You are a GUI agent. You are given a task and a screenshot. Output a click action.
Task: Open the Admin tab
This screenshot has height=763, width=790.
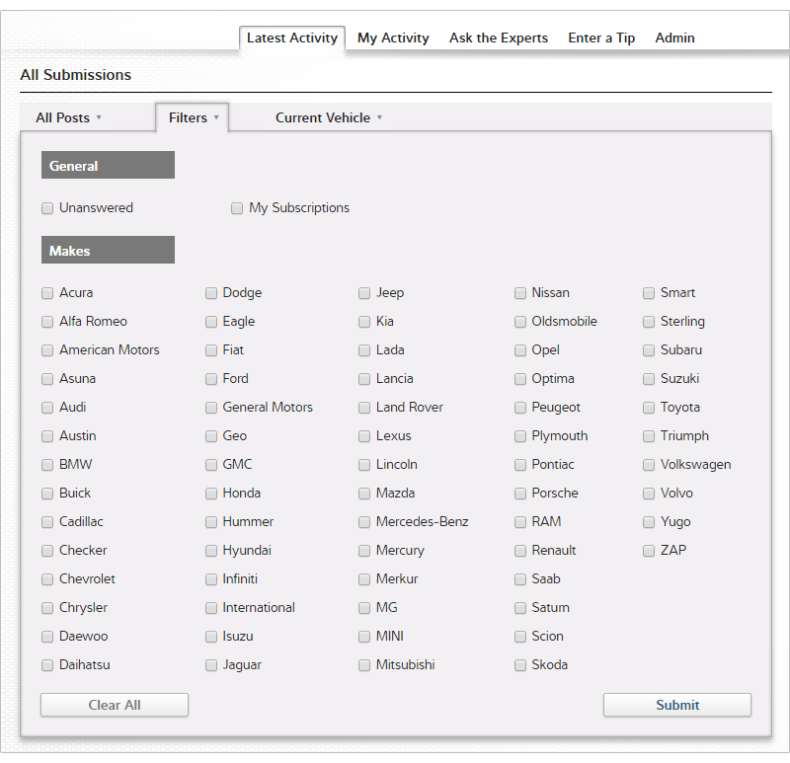(674, 38)
